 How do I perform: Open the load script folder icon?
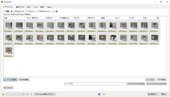click(3, 94)
